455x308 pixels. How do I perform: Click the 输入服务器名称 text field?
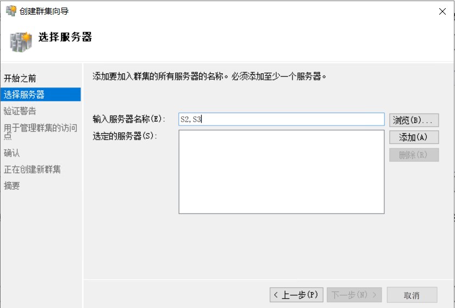coord(282,119)
